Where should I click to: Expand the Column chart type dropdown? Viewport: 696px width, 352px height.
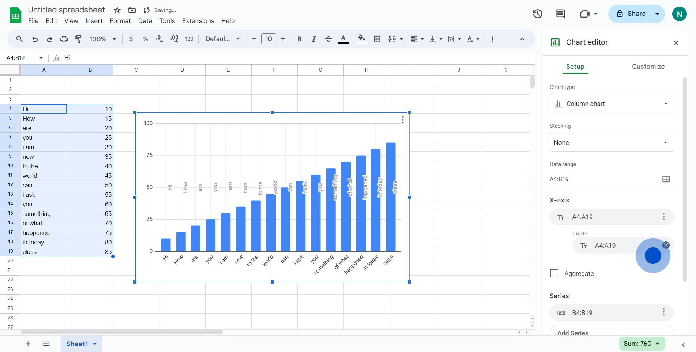(612, 104)
